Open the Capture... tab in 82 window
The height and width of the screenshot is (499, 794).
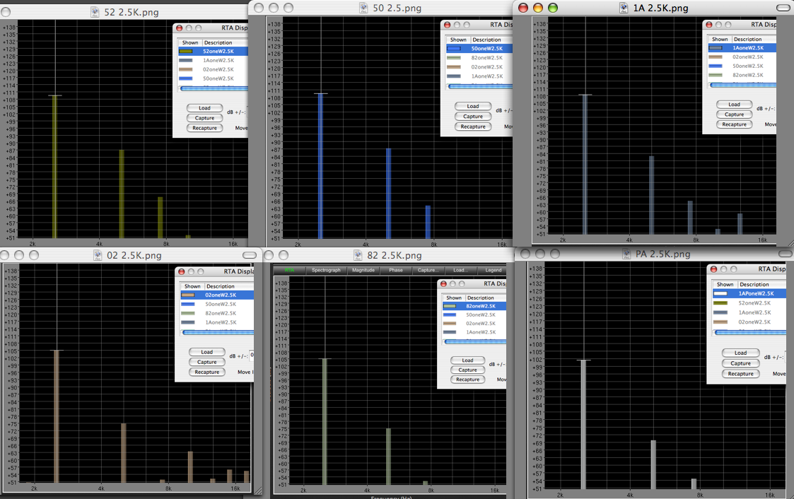pyautogui.click(x=427, y=270)
